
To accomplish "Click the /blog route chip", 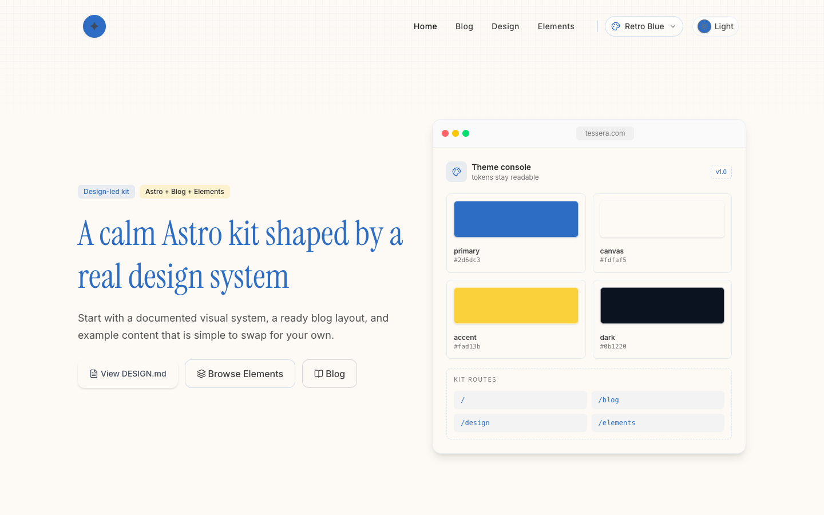I will [658, 400].
